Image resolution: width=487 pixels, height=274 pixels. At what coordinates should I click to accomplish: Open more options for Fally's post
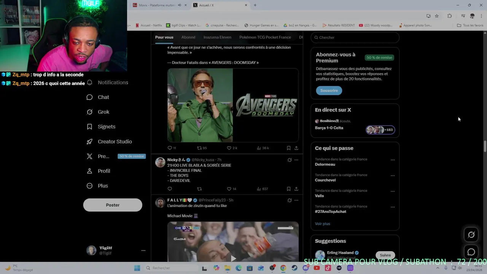[x=296, y=200]
